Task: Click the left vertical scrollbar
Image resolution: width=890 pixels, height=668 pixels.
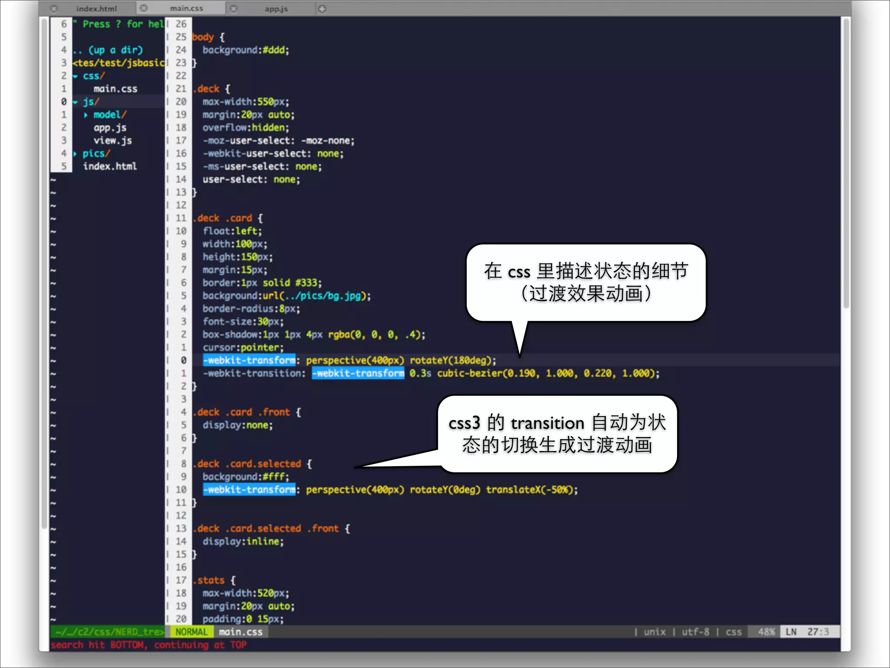Action: 44,273
